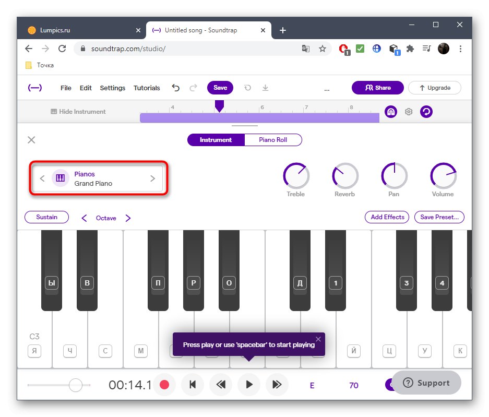Shift Octave down with left chevron
The height and width of the screenshot is (417, 489).
coord(84,218)
